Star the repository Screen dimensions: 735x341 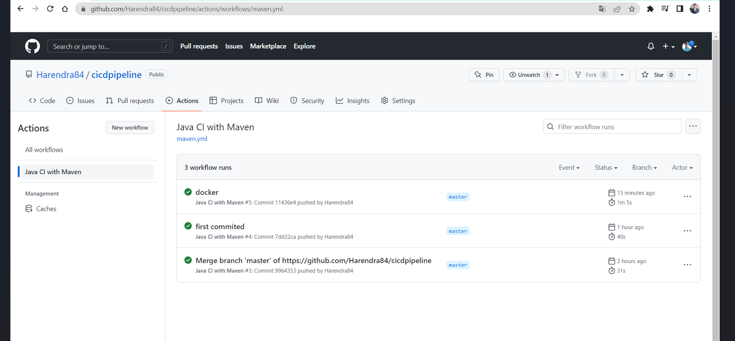[x=658, y=75]
